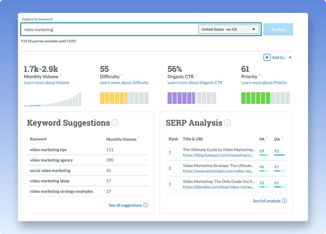
Task: Click the info icon beside Difficulty
Action: click(x=122, y=75)
